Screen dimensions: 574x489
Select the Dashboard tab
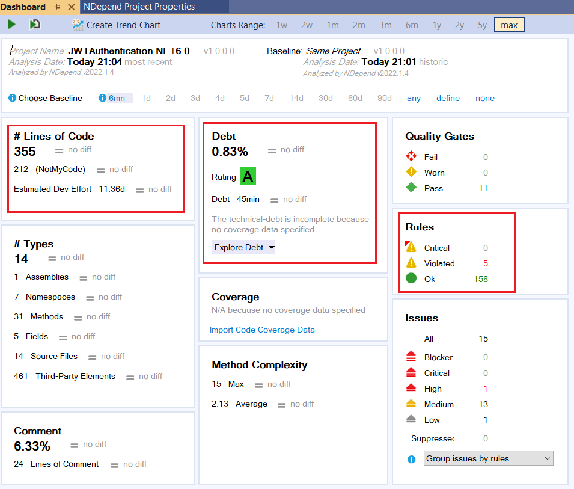point(23,7)
